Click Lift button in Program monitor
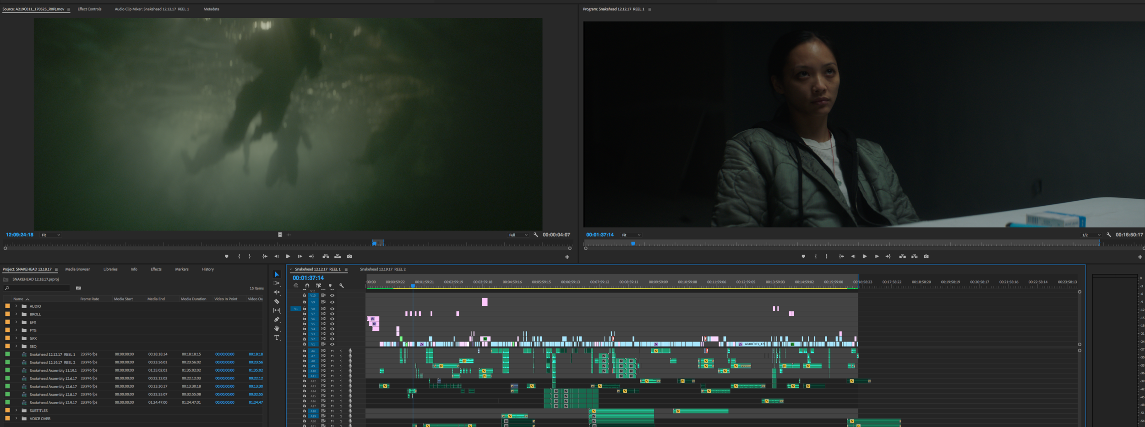This screenshot has height=427, width=1145. coord(902,256)
